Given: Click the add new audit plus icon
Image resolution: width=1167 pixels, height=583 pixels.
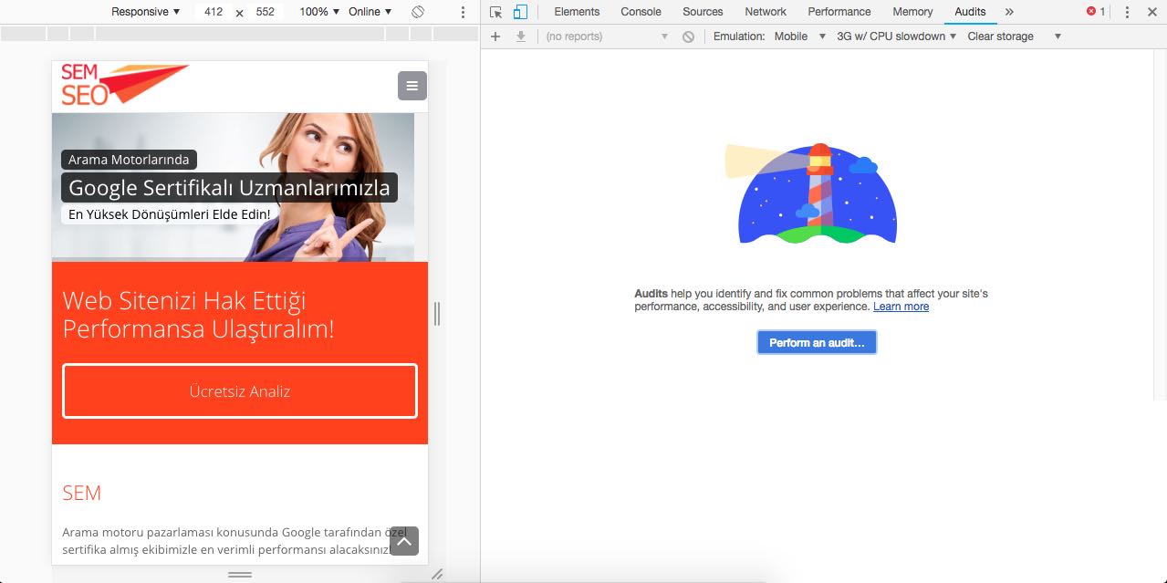Looking at the screenshot, I should point(495,36).
